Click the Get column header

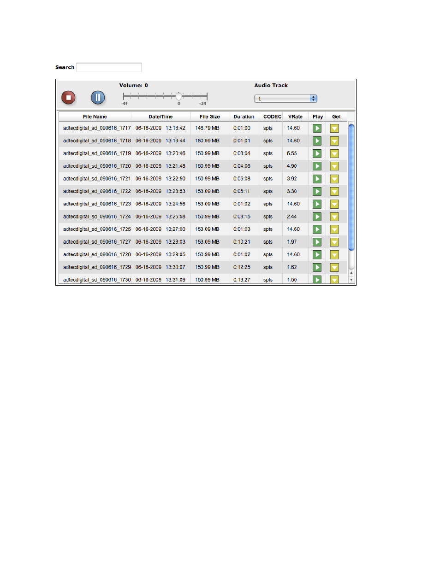[x=336, y=117]
